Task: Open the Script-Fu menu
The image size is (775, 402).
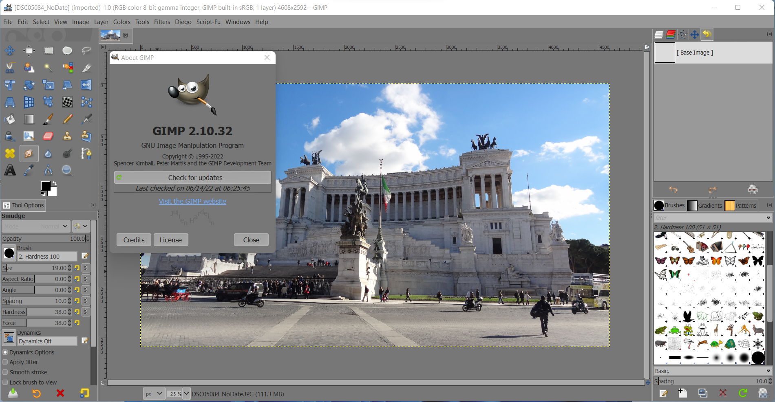Action: click(208, 22)
